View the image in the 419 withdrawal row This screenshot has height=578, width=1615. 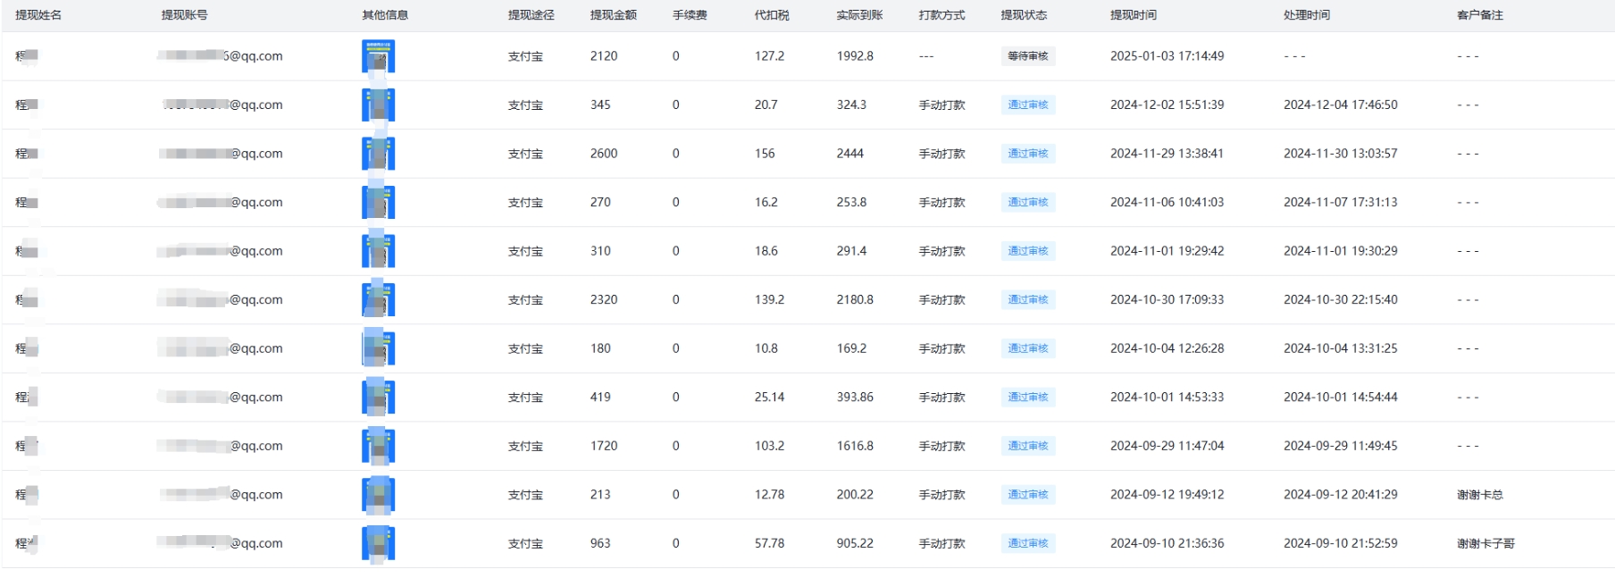378,398
